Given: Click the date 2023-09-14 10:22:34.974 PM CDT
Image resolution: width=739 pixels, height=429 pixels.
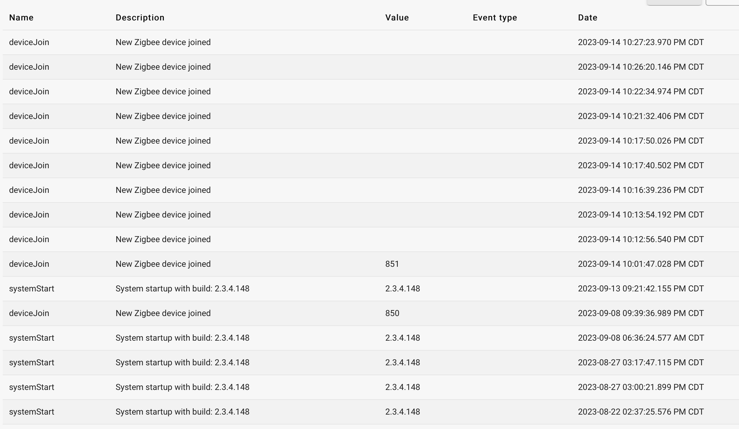Looking at the screenshot, I should [x=641, y=92].
